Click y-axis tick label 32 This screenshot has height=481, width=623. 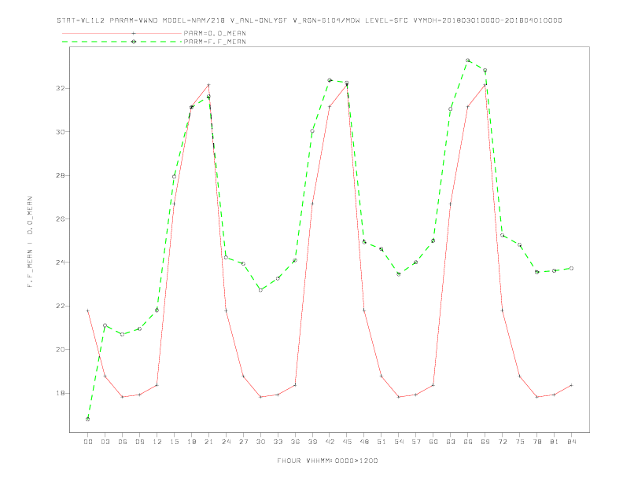[x=61, y=88]
